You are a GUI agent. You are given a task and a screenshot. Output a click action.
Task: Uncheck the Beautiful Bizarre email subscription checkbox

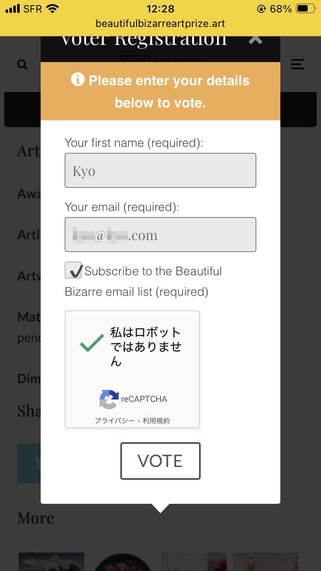coord(74,271)
